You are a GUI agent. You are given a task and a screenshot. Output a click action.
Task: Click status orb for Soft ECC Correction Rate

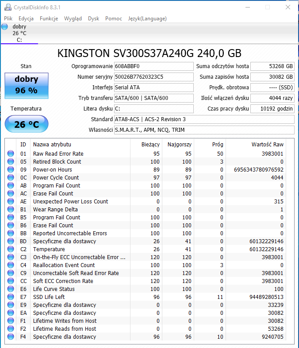click(x=11, y=281)
